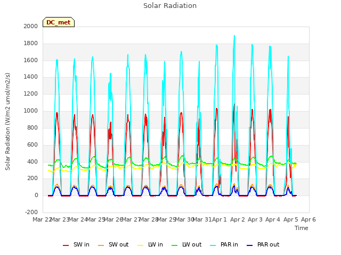Click the Mar 27 x-axis date label
Screen dimensions: 341x255
tap(131, 219)
